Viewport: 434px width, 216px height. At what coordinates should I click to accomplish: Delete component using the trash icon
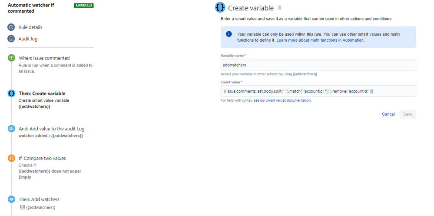pyautogui.click(x=280, y=8)
